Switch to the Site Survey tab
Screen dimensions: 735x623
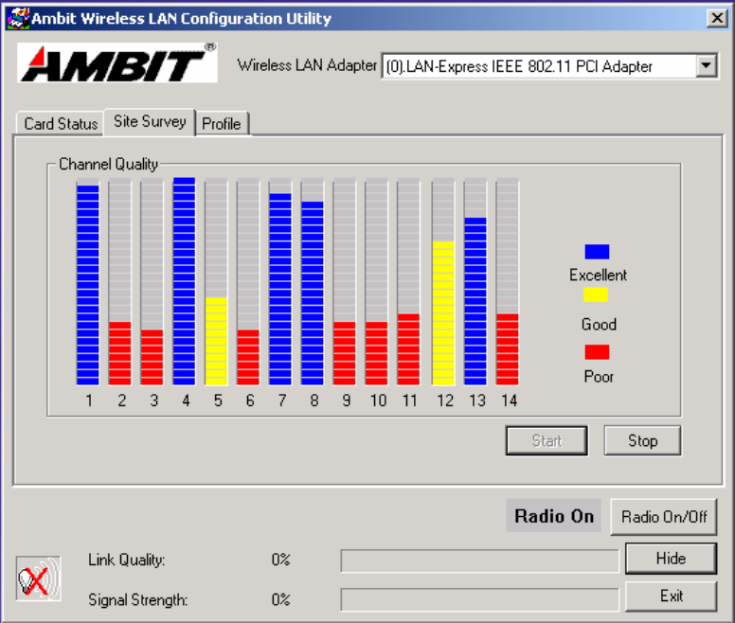(150, 121)
